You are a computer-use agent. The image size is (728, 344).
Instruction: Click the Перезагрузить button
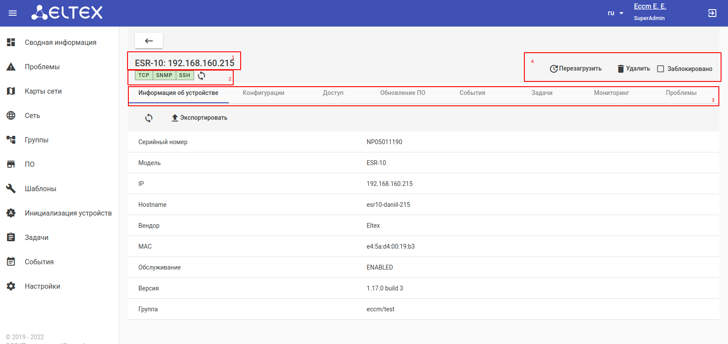coord(575,69)
